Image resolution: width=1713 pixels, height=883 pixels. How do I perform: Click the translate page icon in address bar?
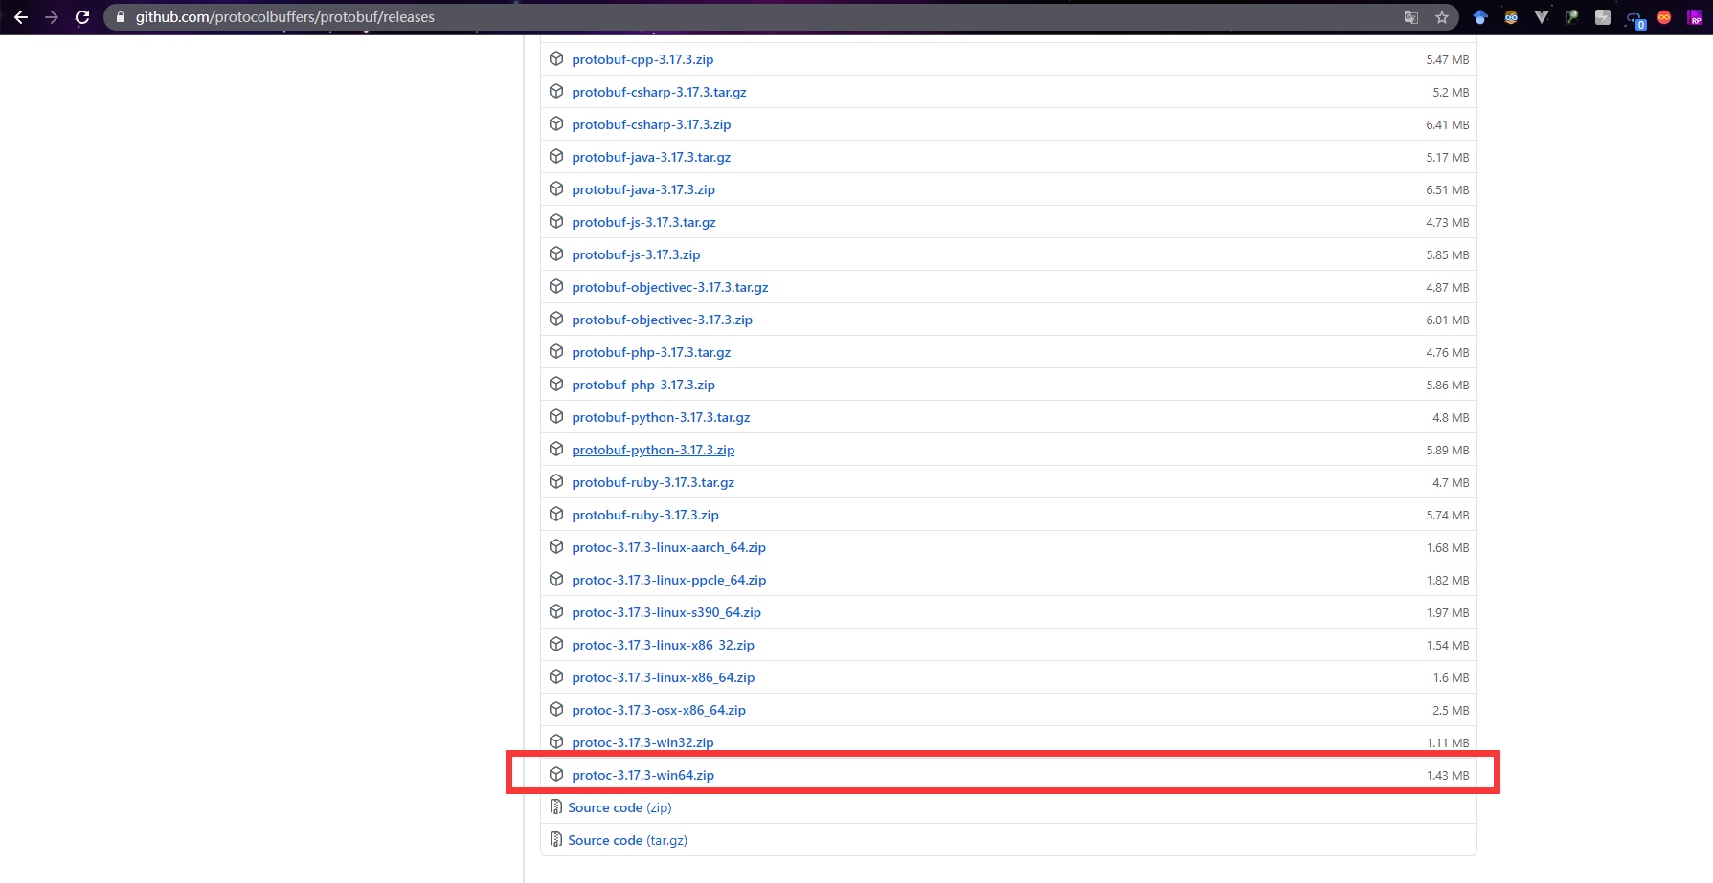tap(1411, 17)
